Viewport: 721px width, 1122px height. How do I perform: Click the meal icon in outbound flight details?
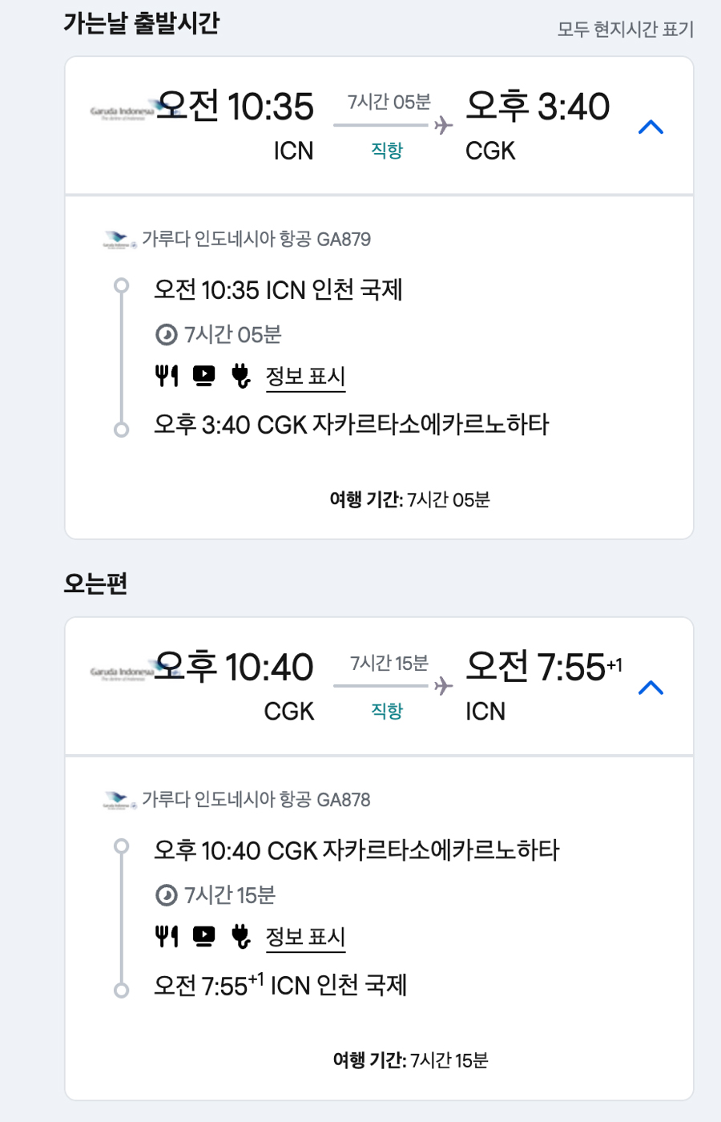coord(166,375)
